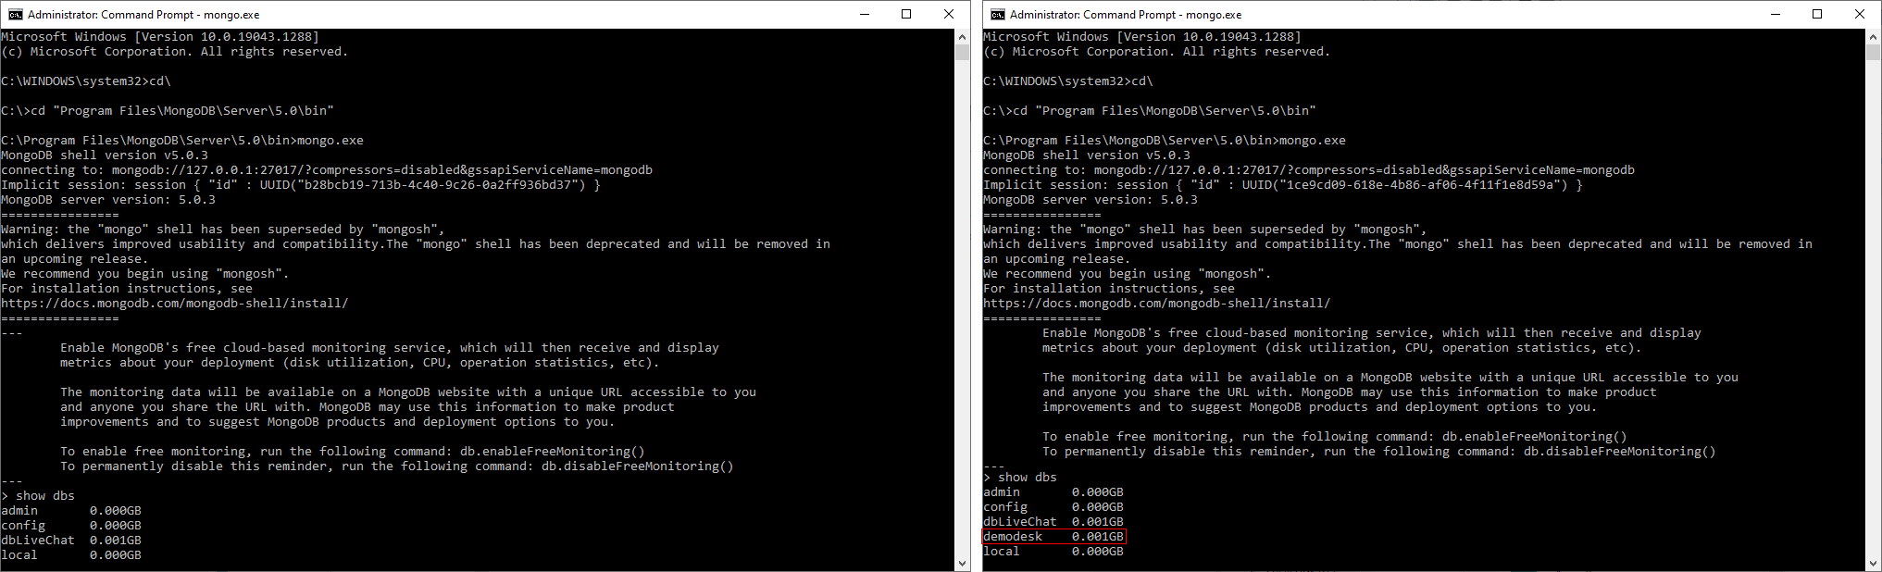Screen dimensions: 1882x572
Task: Click scroll-down arrow in left window scrollbar
Action: pyautogui.click(x=962, y=563)
